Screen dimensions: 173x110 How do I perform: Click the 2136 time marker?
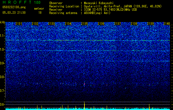101,24
